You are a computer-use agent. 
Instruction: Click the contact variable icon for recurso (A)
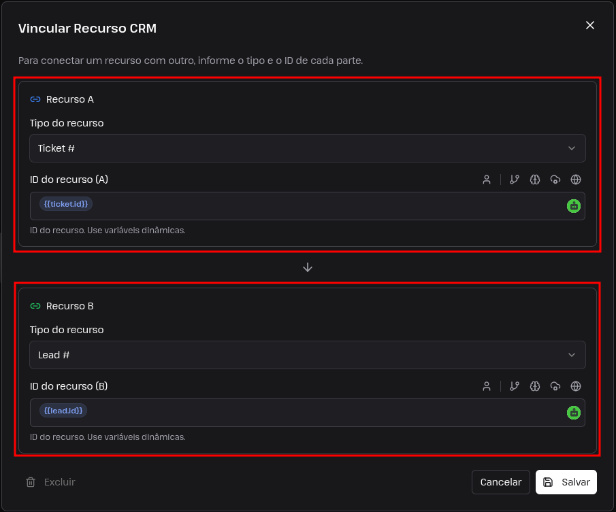pyautogui.click(x=487, y=180)
